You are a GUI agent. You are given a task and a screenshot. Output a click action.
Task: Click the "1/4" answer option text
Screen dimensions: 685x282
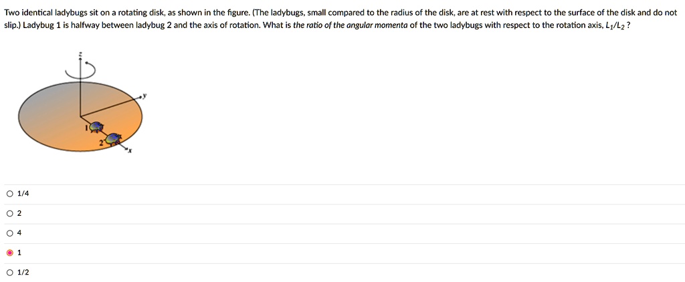(x=23, y=194)
